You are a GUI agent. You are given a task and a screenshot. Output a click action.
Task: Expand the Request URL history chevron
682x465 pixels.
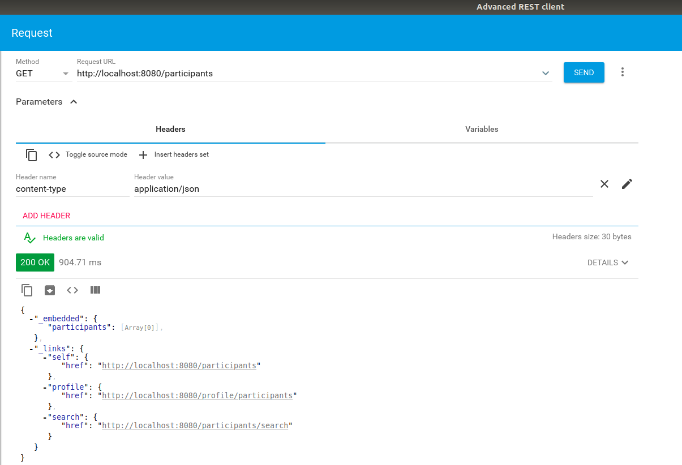pos(546,73)
